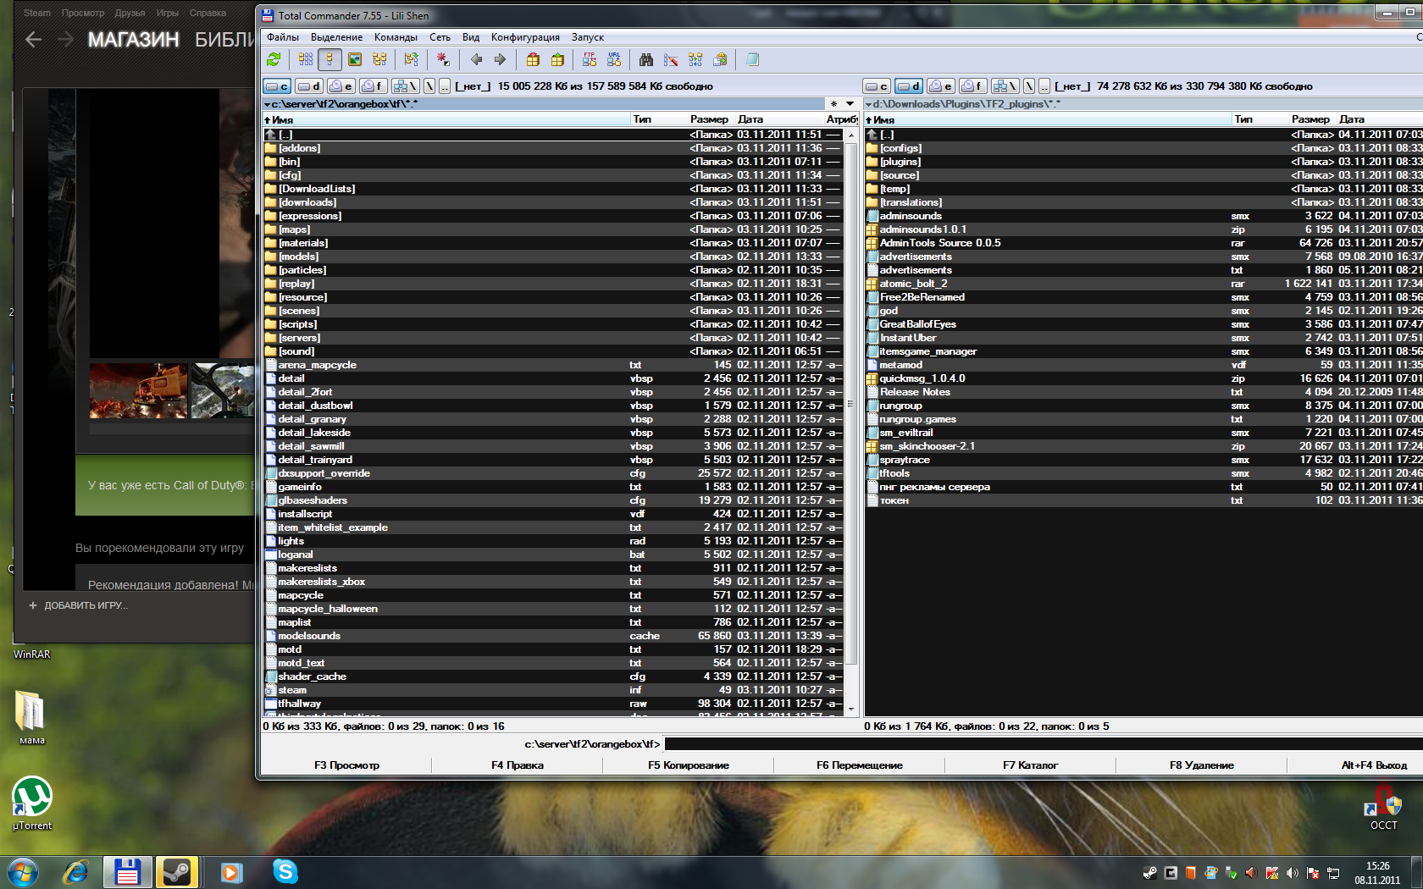Open the notepad toolbar icon
Viewport: 1423px width, 889px height.
(752, 59)
